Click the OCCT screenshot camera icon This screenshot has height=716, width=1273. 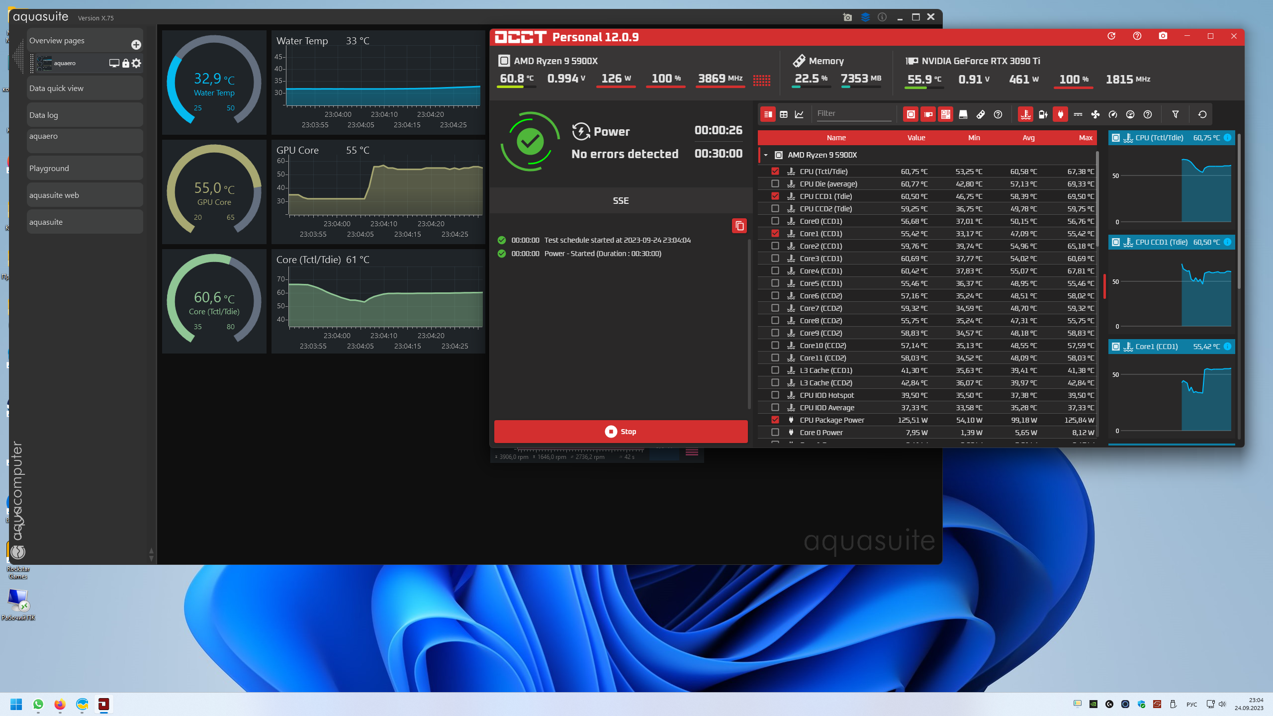(x=1163, y=36)
